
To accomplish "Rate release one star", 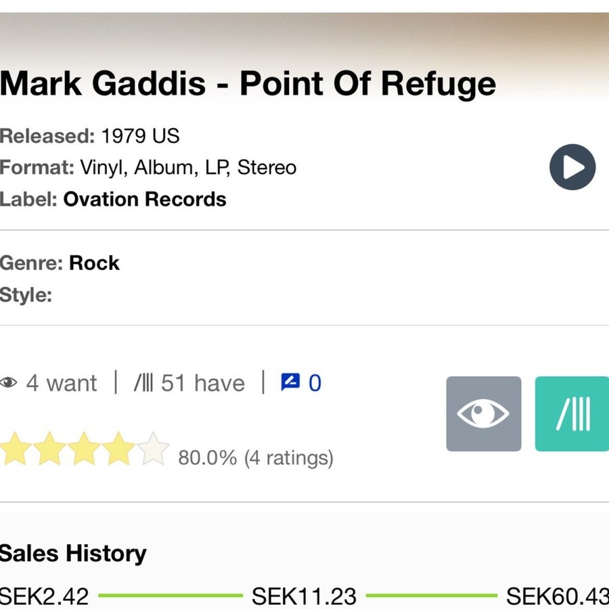I will click(15, 449).
